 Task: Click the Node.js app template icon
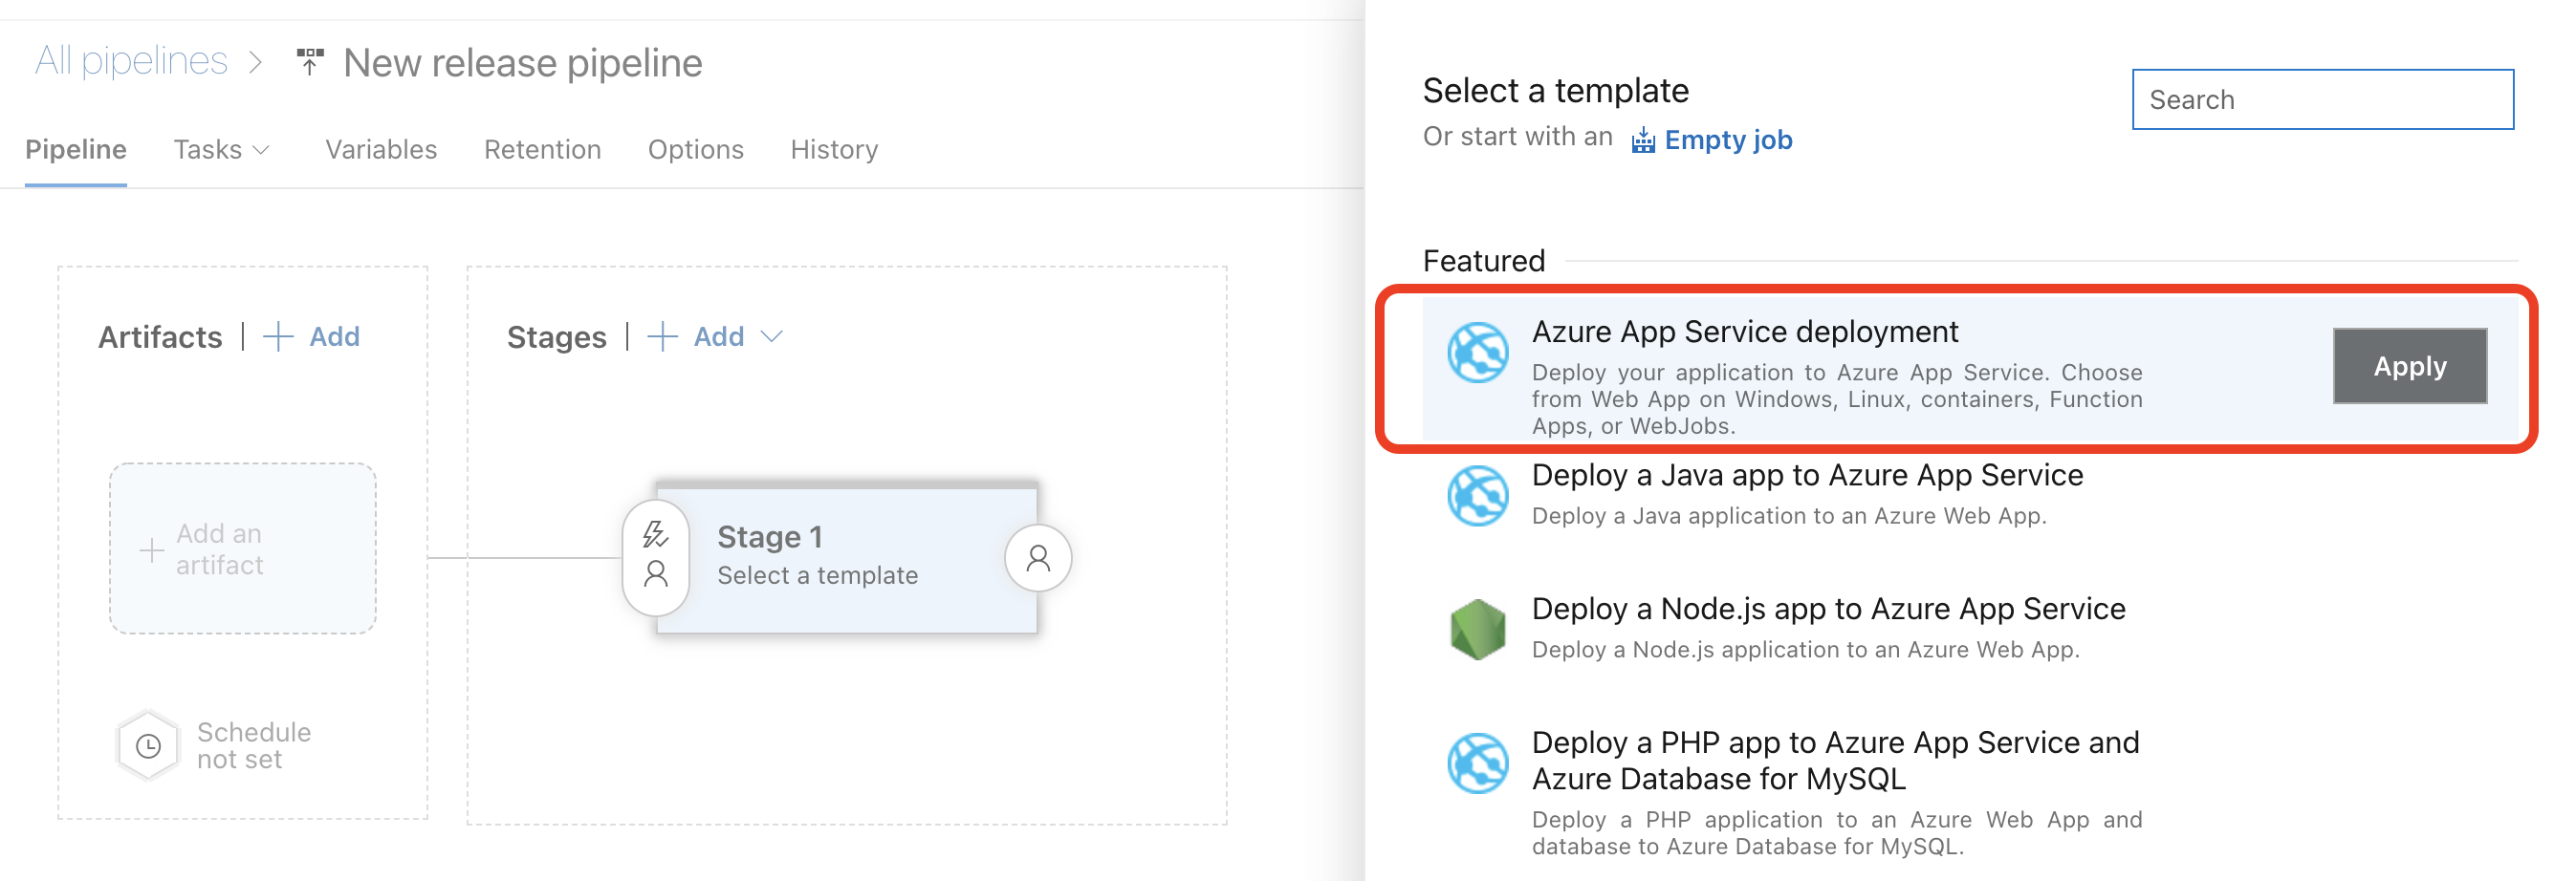pos(1477,630)
